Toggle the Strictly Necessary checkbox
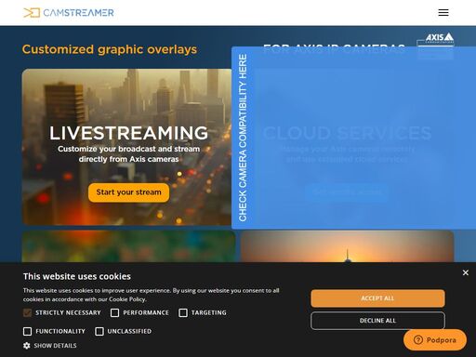Viewport: 476px width, 357px height. point(27,312)
